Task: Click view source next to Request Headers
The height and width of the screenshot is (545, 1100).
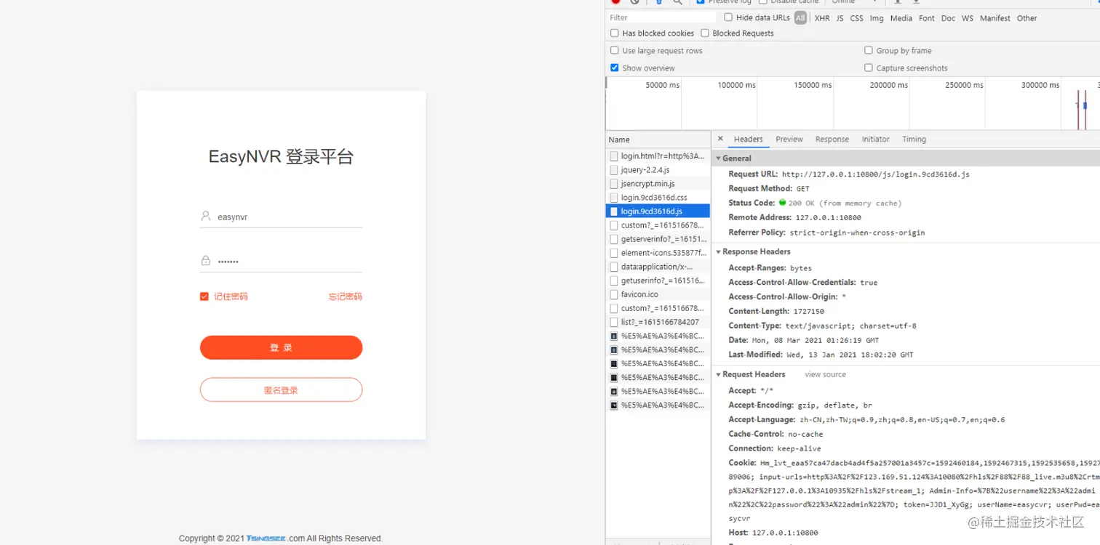Action: [825, 374]
